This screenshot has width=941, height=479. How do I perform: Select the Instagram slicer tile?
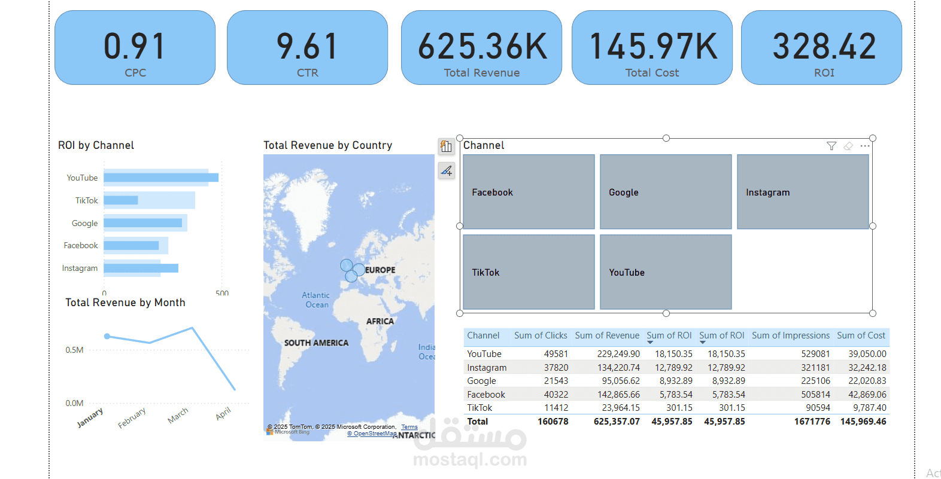tap(803, 192)
